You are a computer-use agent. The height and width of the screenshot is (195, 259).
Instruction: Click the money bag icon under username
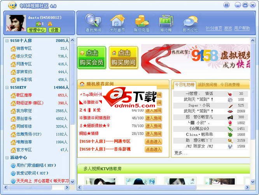click(50, 24)
